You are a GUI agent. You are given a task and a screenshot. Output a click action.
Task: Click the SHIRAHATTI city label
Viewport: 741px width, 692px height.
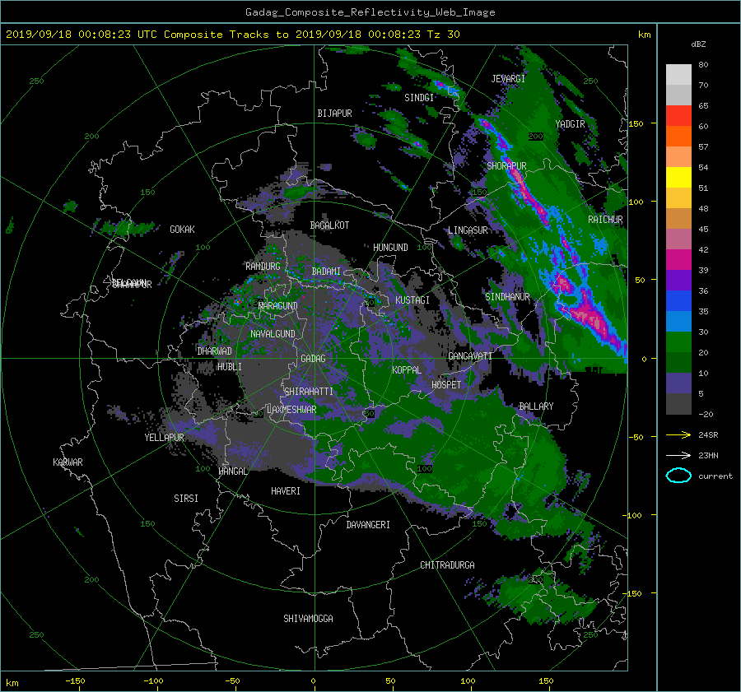[309, 392]
